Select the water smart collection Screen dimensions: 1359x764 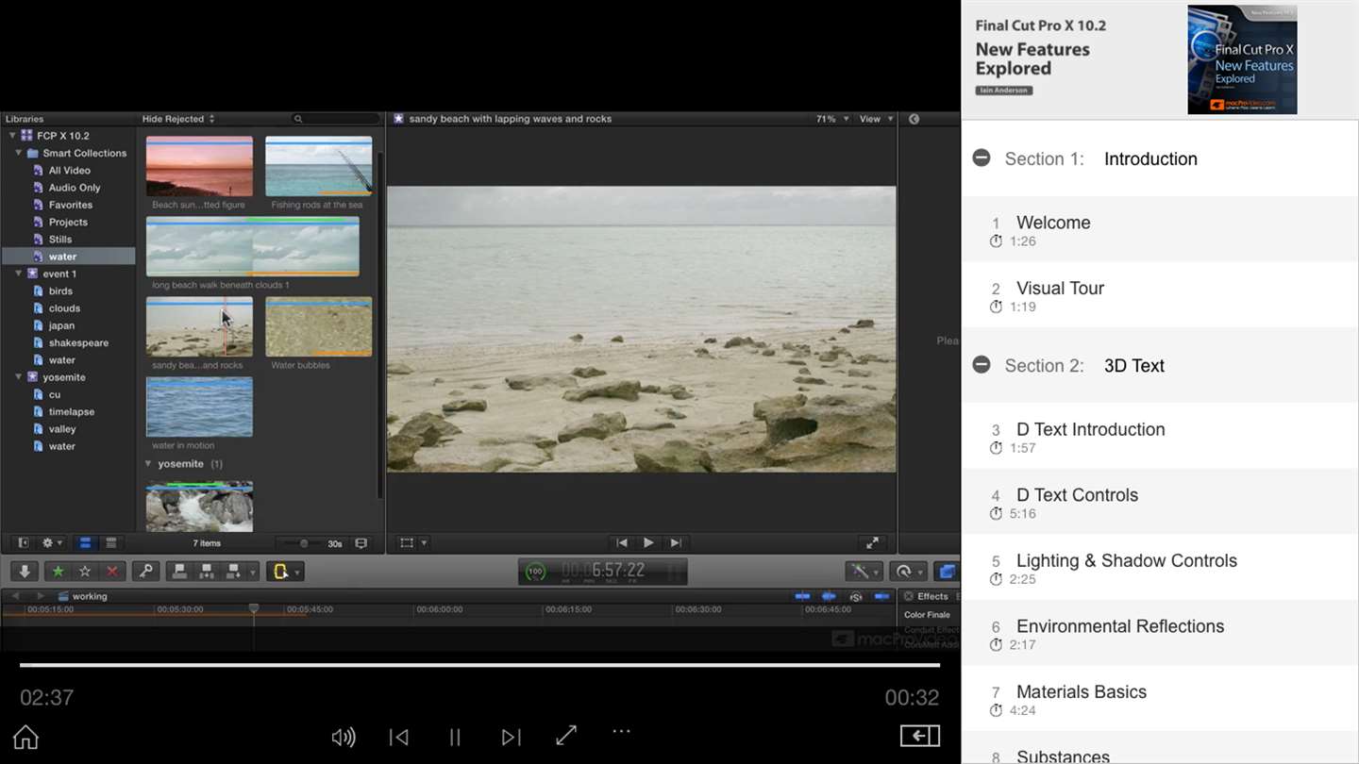click(62, 257)
